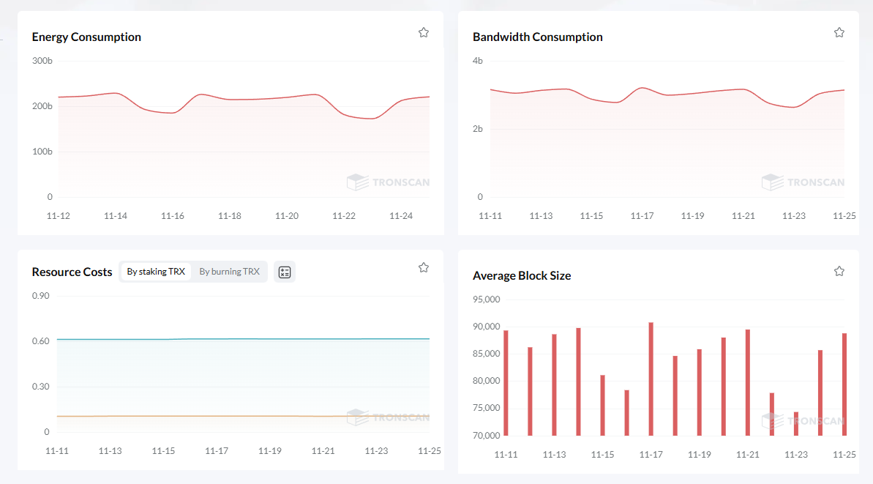Click the orange line in Resource Costs

click(241, 416)
